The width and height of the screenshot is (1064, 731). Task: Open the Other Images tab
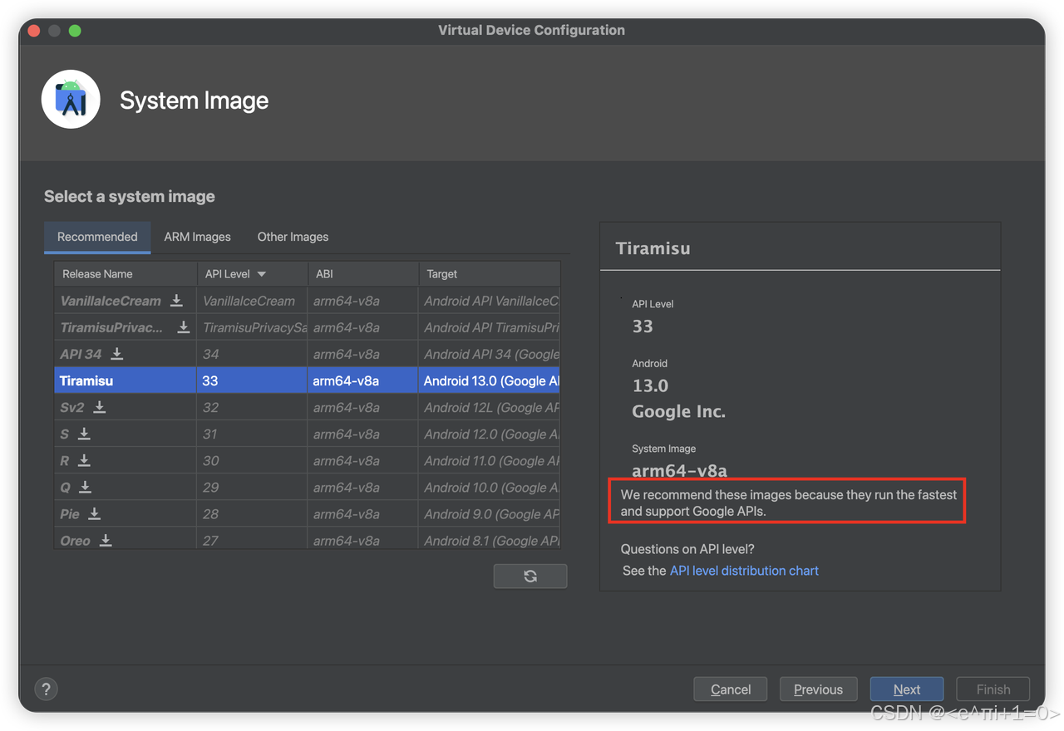tap(293, 237)
